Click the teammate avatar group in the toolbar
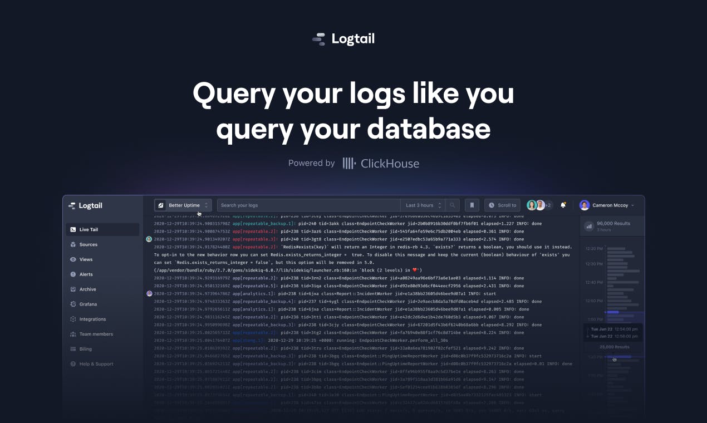 [539, 205]
